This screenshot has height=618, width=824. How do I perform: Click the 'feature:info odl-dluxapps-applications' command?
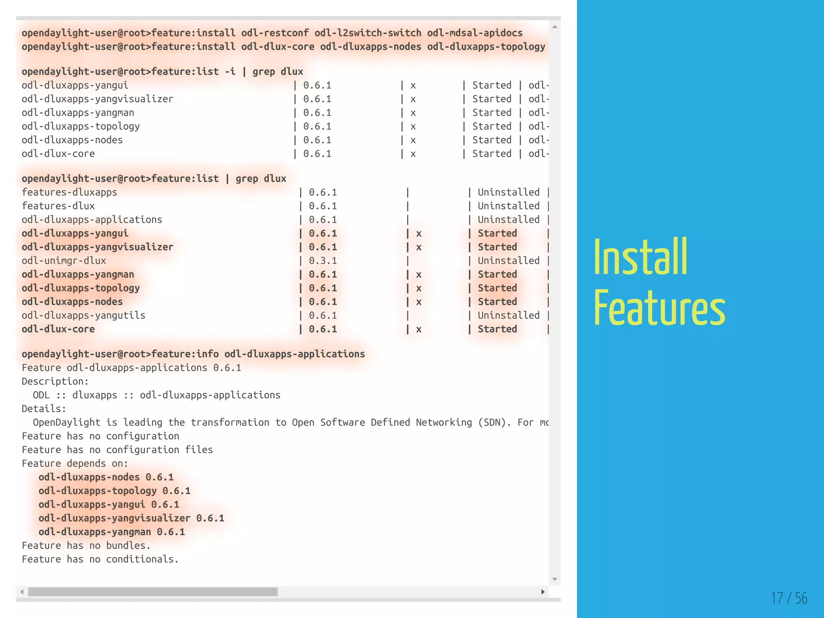pos(193,354)
